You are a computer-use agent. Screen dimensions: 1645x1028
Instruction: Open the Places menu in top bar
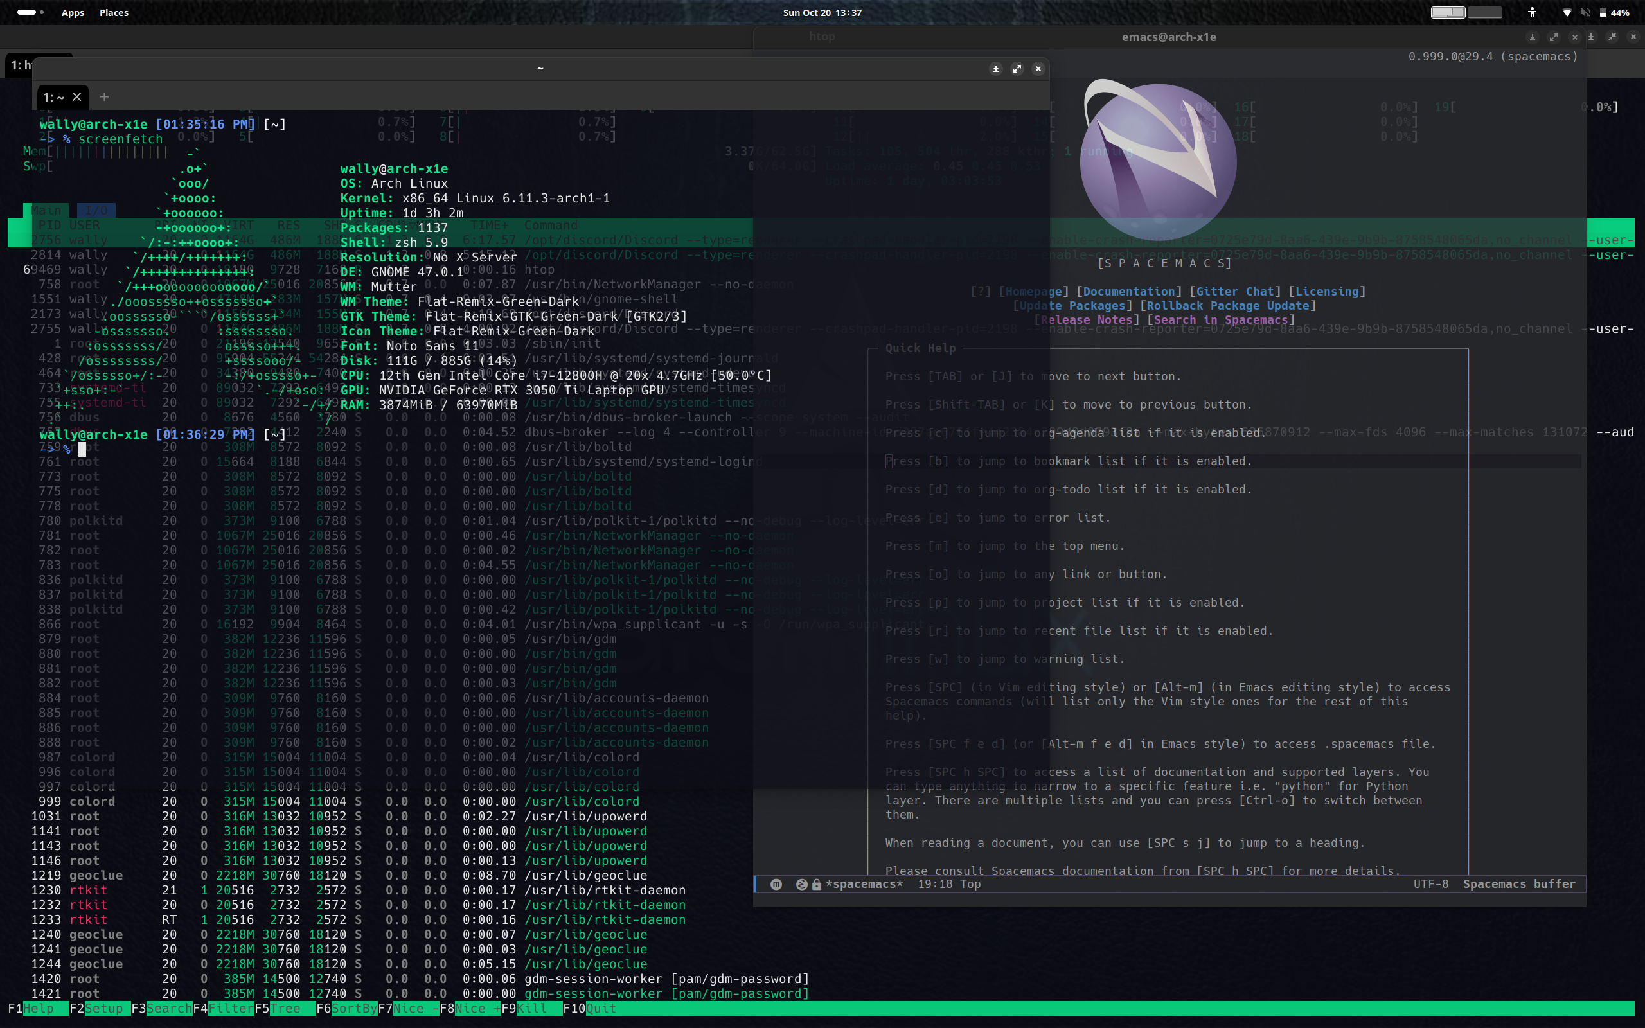[x=114, y=12]
